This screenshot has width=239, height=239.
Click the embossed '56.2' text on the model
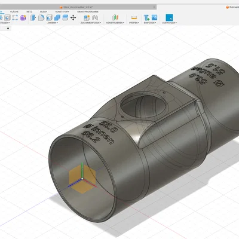90,136
